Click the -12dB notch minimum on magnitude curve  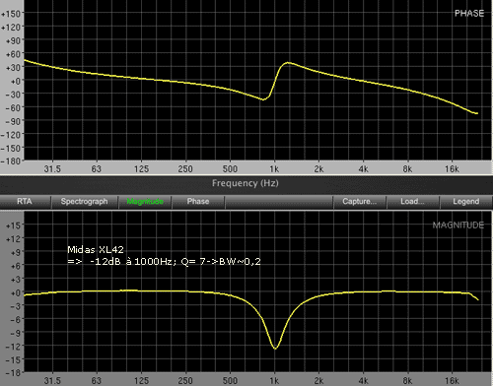pyautogui.click(x=275, y=349)
